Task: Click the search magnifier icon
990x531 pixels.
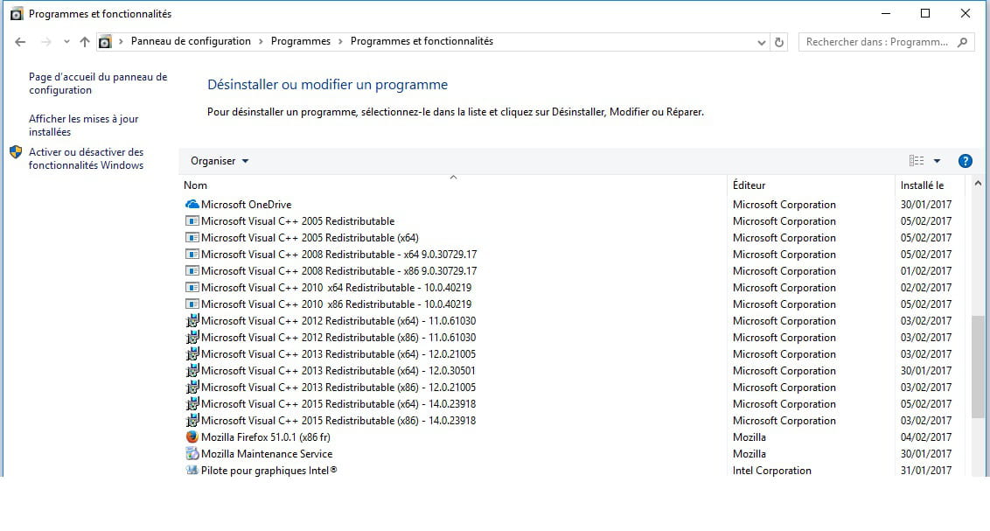Action: coord(962,42)
